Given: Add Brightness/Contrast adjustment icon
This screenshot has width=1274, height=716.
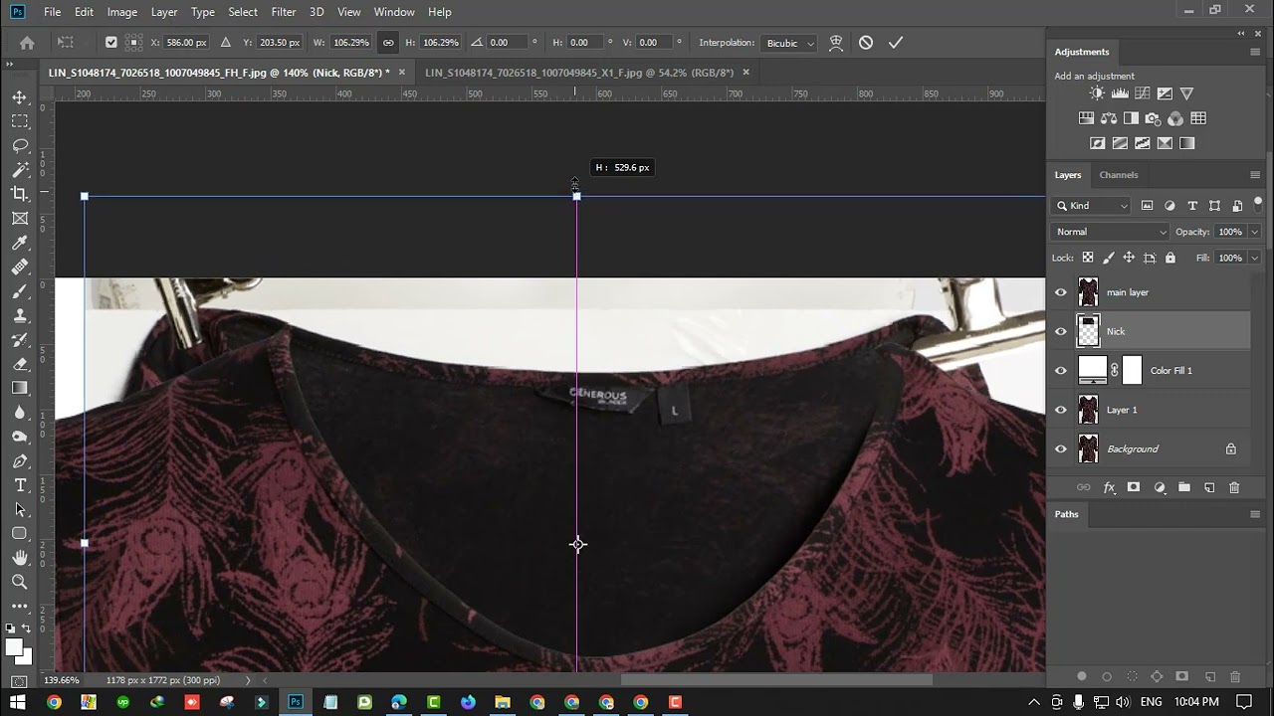Looking at the screenshot, I should 1097,93.
